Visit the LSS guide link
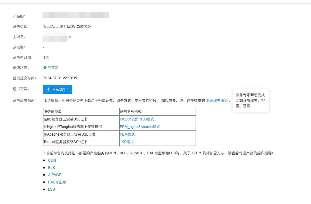 click(51, 189)
